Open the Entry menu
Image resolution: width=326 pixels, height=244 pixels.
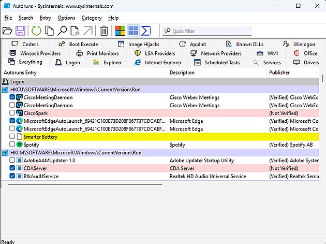(46, 18)
